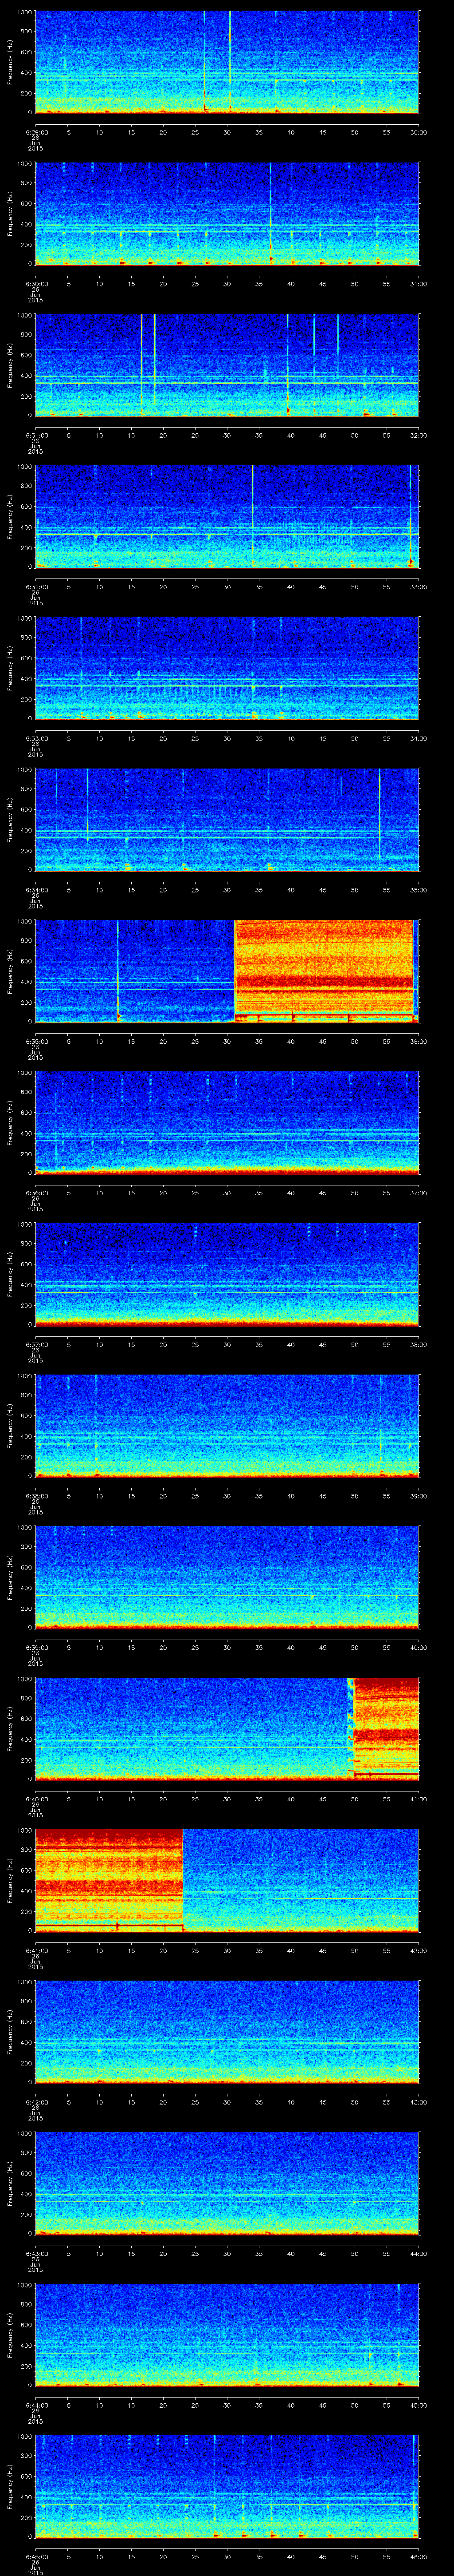Open the 6:44:00 spectrogram panel
The width and height of the screenshot is (454, 2576).
227,2334
